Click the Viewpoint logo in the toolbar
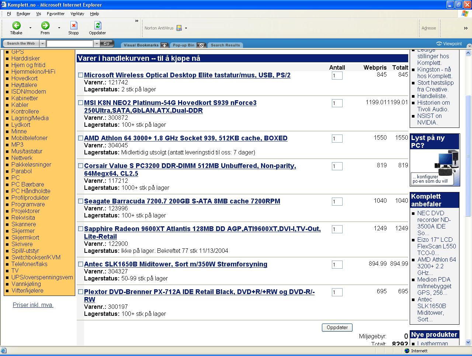This screenshot has height=356, width=472. click(449, 43)
